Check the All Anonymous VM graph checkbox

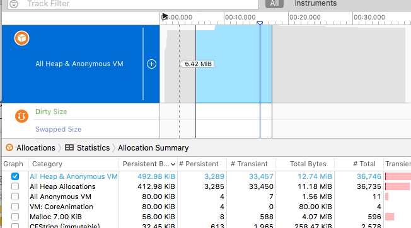pos(15,197)
